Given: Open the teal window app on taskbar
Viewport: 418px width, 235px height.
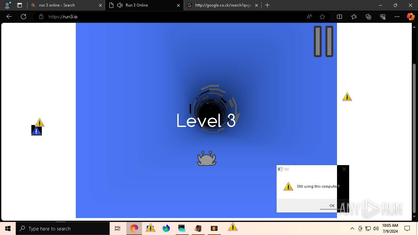Looking at the screenshot, I should 182,228.
